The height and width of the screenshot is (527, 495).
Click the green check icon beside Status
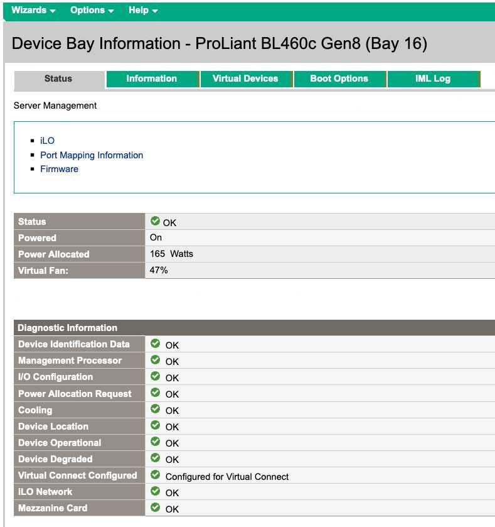[x=155, y=221]
